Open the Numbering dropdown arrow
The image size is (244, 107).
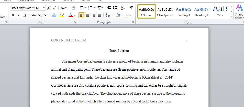(x=94, y=8)
